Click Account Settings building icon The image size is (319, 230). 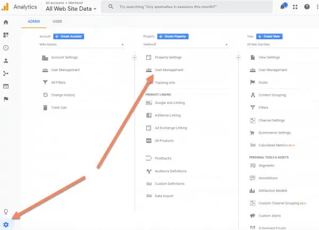coord(45,58)
